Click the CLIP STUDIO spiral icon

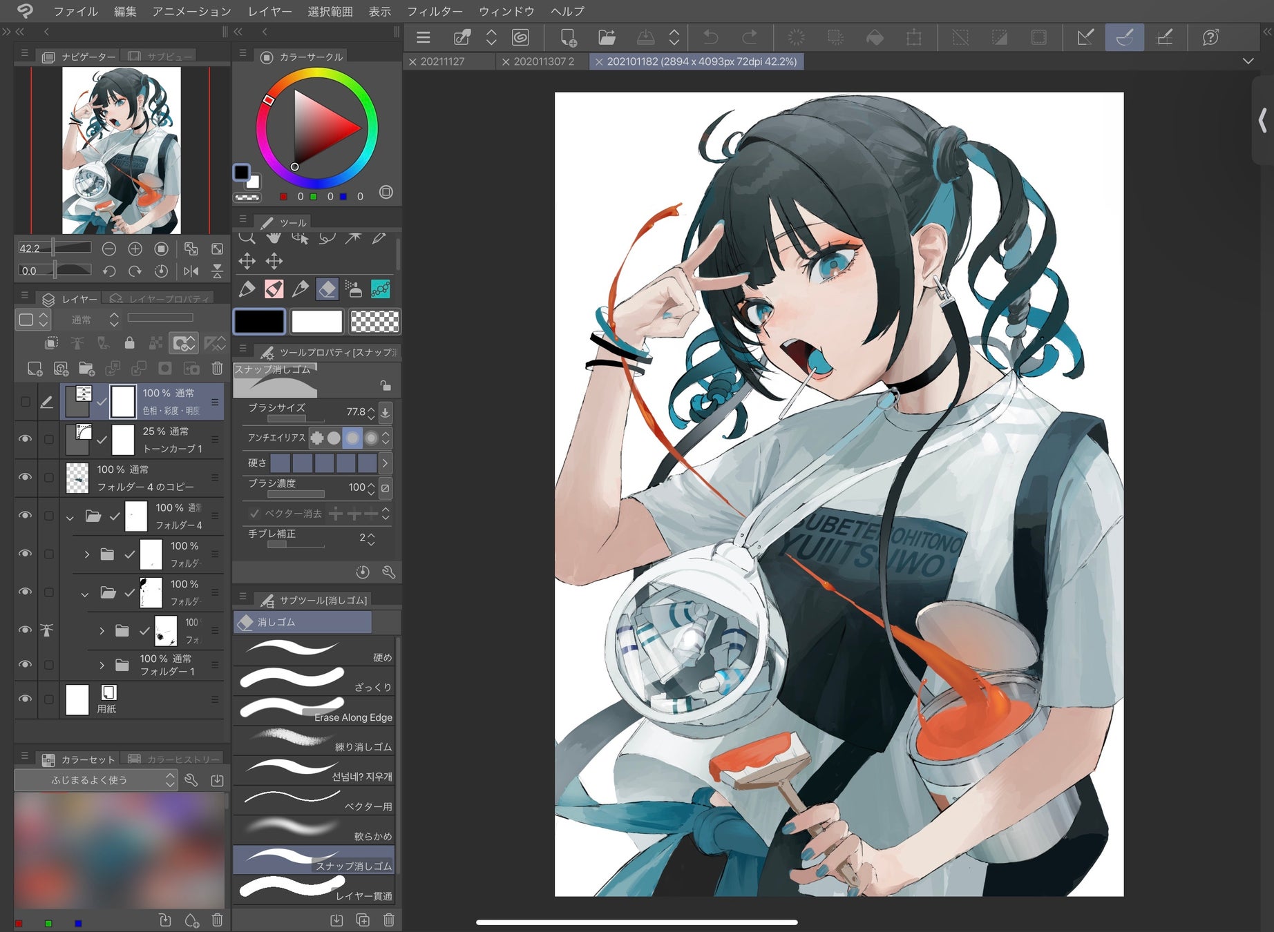(520, 37)
